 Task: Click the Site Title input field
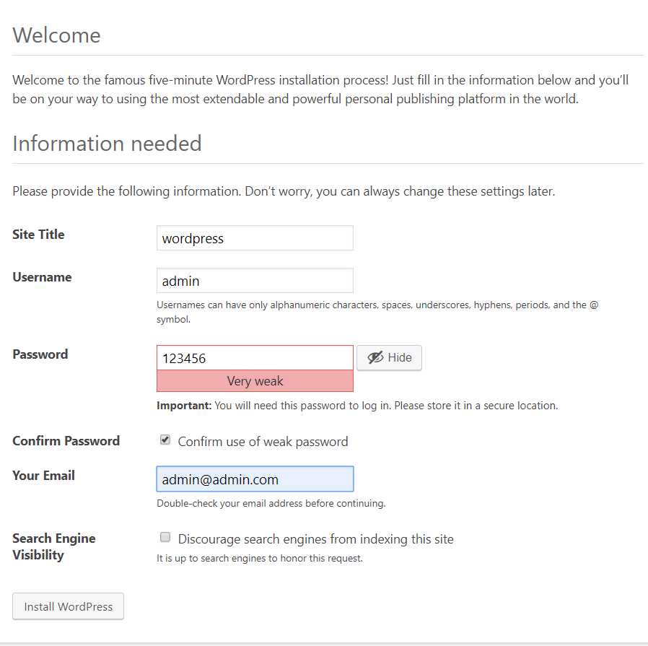point(255,237)
